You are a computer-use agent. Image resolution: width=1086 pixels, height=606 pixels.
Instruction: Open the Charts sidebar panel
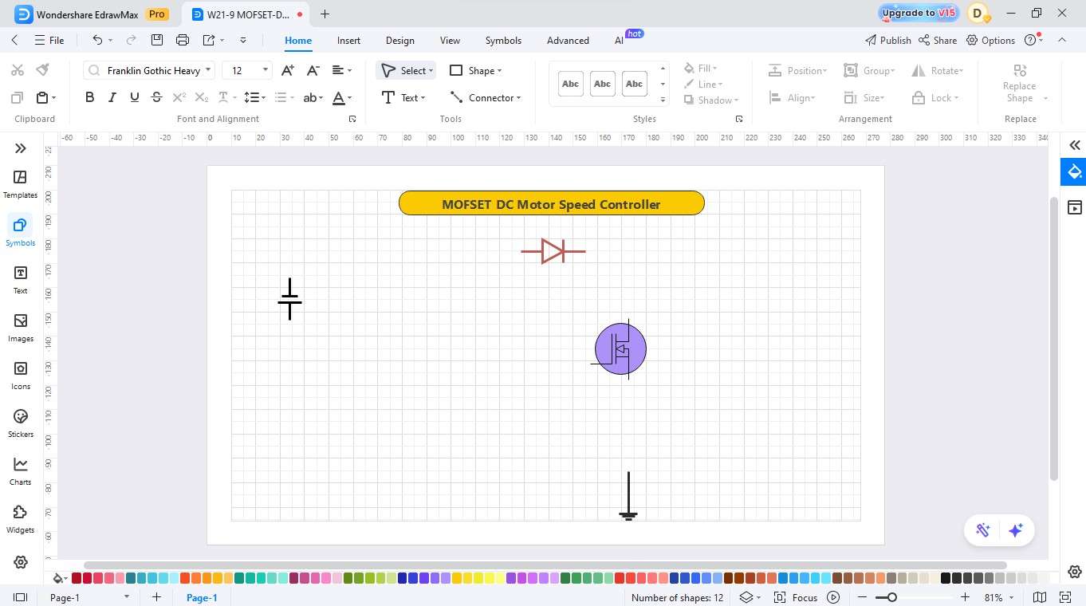click(x=20, y=470)
